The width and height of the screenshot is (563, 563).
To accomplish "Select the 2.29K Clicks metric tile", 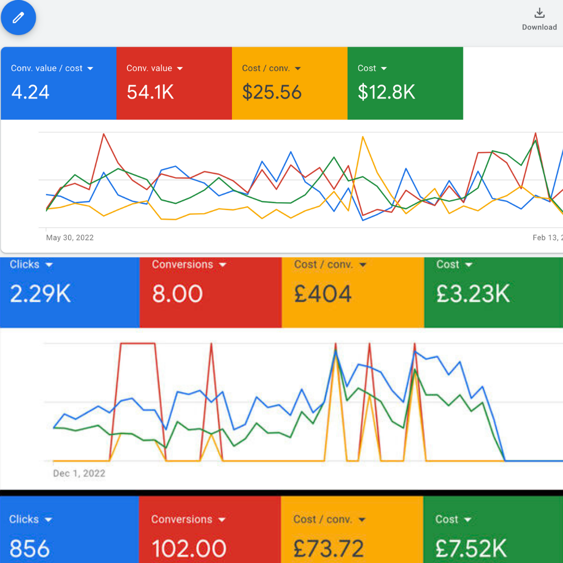I will click(70, 292).
